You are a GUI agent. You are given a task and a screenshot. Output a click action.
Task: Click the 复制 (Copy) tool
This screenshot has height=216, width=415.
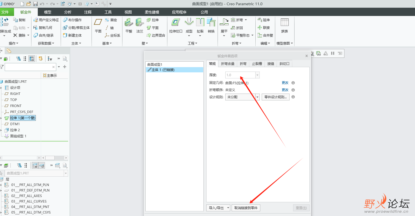point(19,20)
